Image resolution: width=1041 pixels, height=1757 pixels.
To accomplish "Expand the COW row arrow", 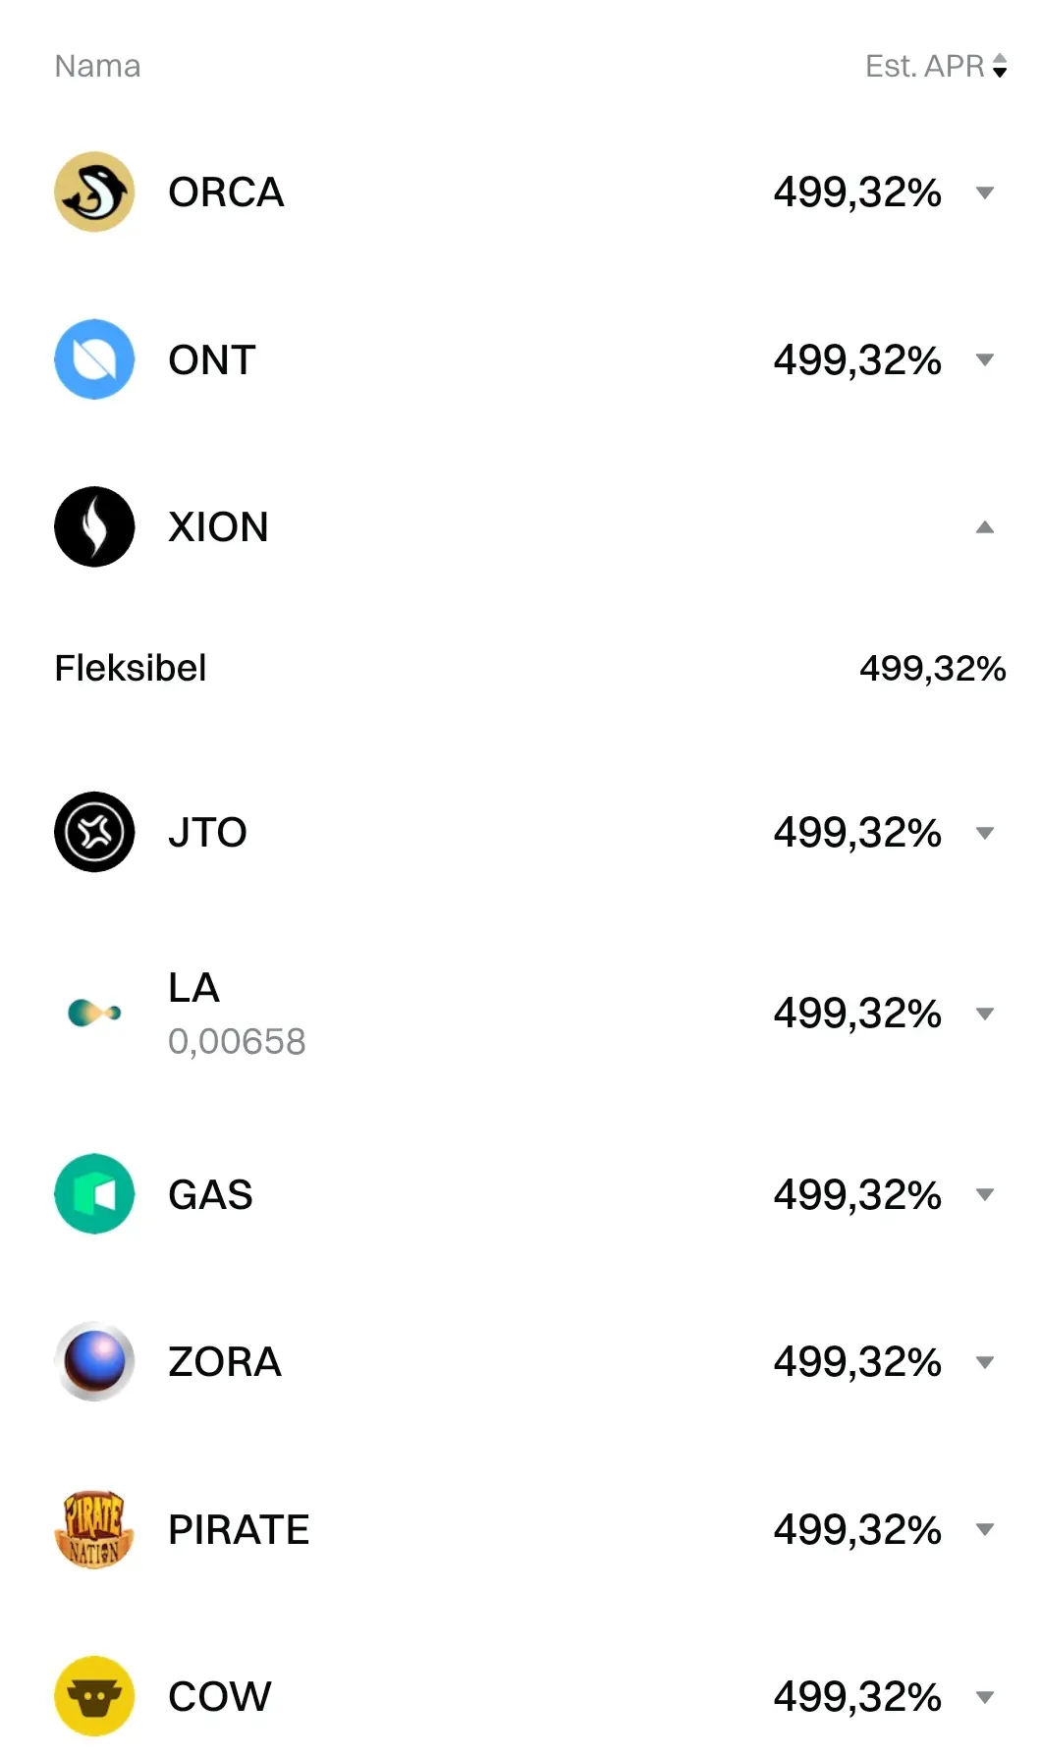I will (x=984, y=1697).
